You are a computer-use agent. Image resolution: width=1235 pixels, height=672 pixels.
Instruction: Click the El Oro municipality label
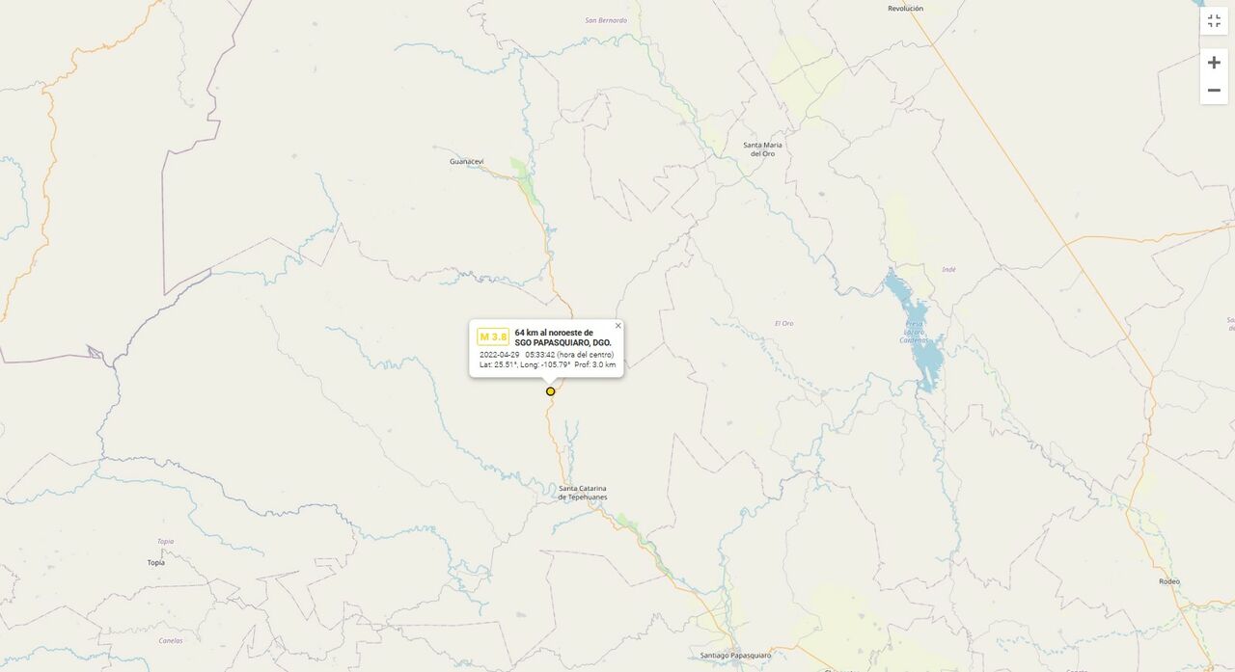(783, 323)
